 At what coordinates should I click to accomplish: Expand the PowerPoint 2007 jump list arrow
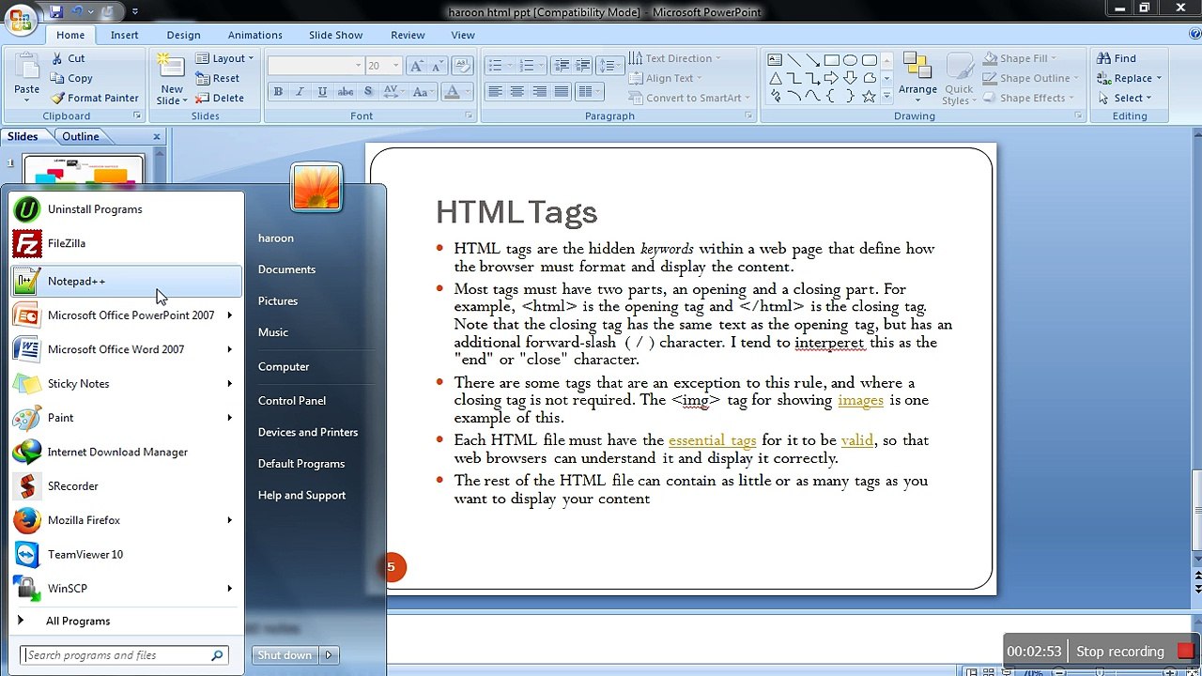[x=229, y=315]
